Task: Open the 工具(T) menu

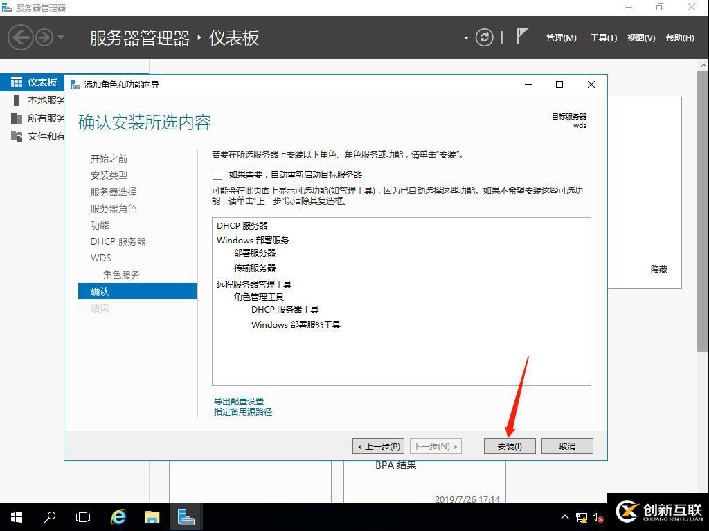Action: point(603,38)
